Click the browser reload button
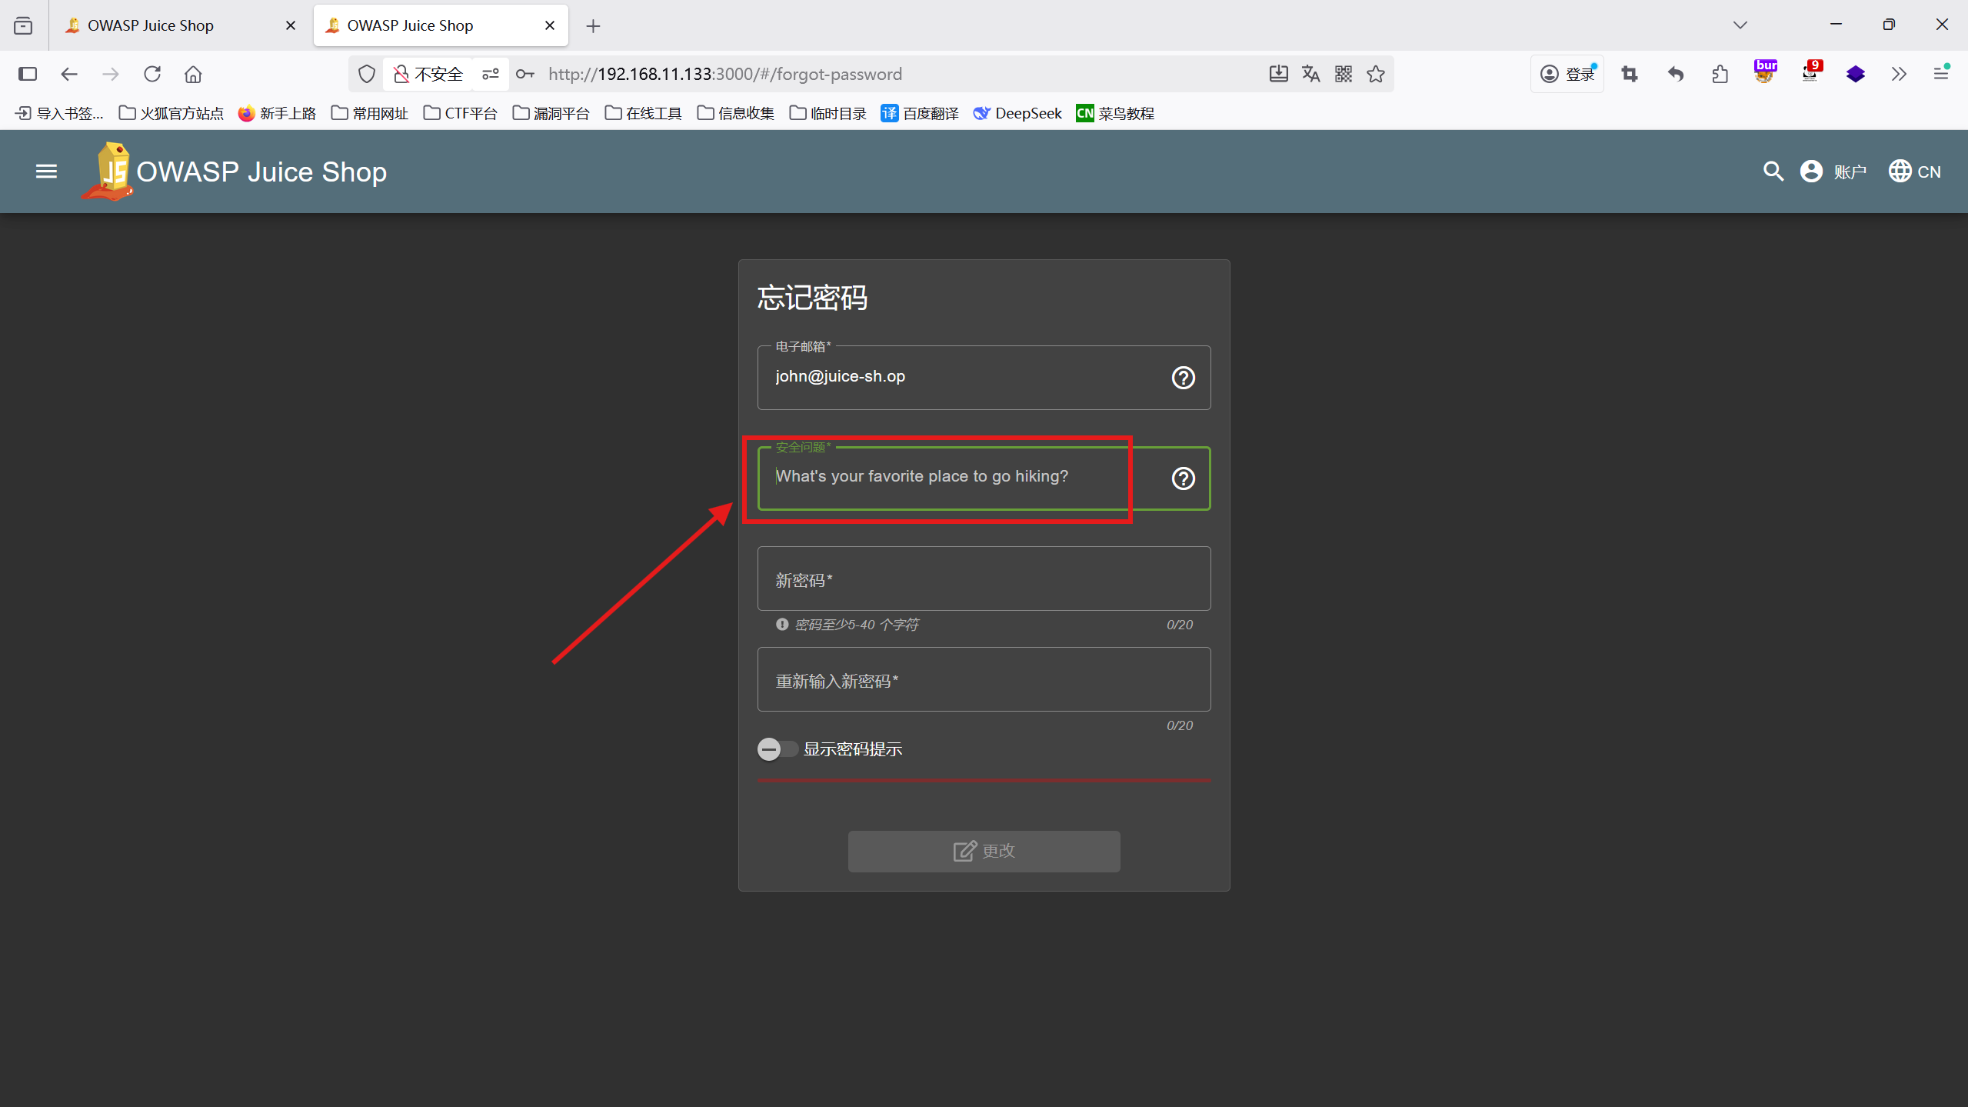The image size is (1968, 1107). [152, 74]
